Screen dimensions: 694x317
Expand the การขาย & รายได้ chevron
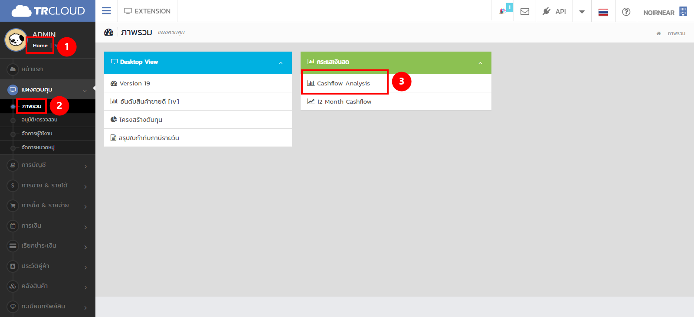[85, 186]
